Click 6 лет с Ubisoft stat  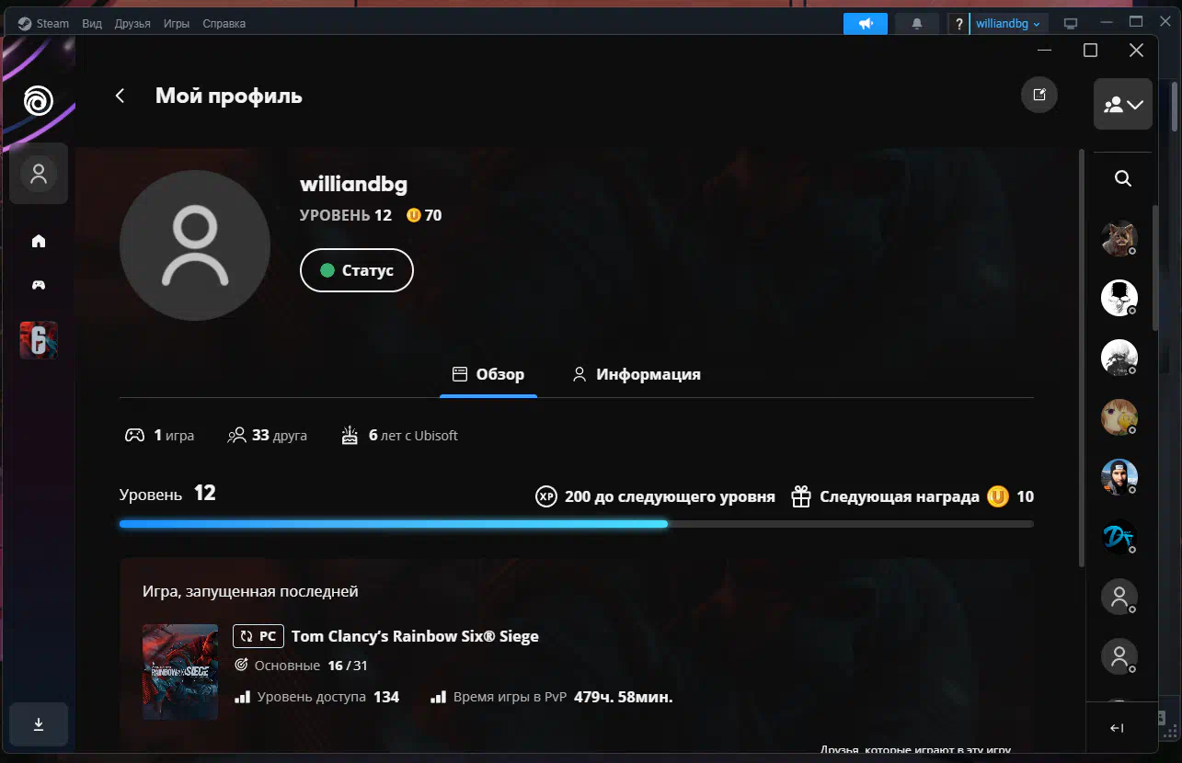click(399, 436)
